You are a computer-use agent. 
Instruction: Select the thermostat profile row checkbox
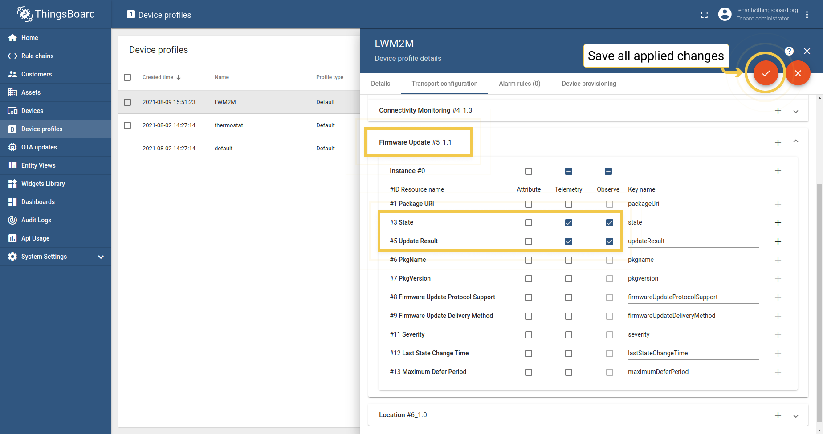pyautogui.click(x=127, y=125)
